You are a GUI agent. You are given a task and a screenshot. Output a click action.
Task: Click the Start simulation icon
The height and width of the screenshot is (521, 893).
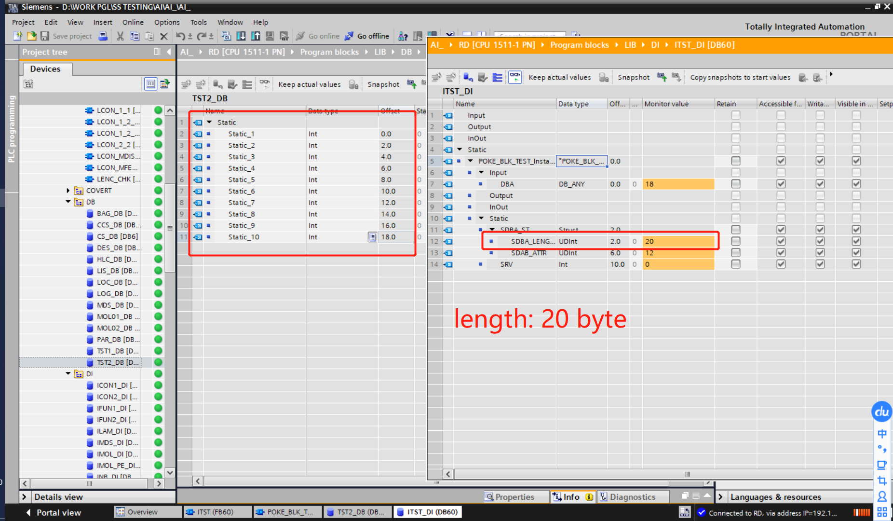click(x=270, y=36)
